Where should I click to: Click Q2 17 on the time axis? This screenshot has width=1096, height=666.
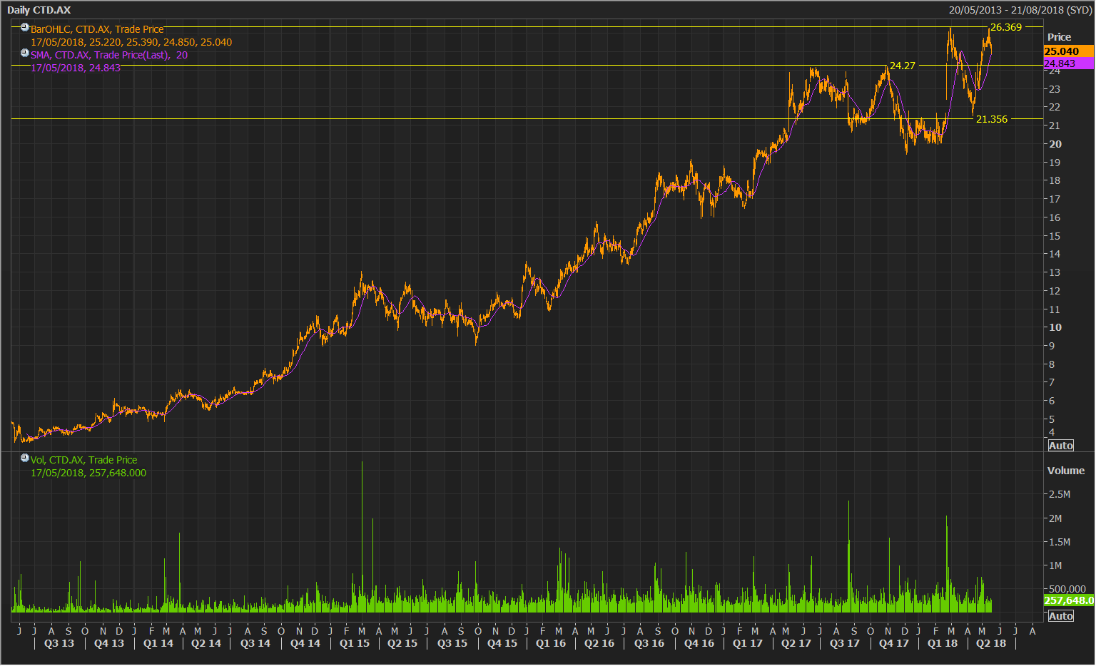(x=796, y=643)
